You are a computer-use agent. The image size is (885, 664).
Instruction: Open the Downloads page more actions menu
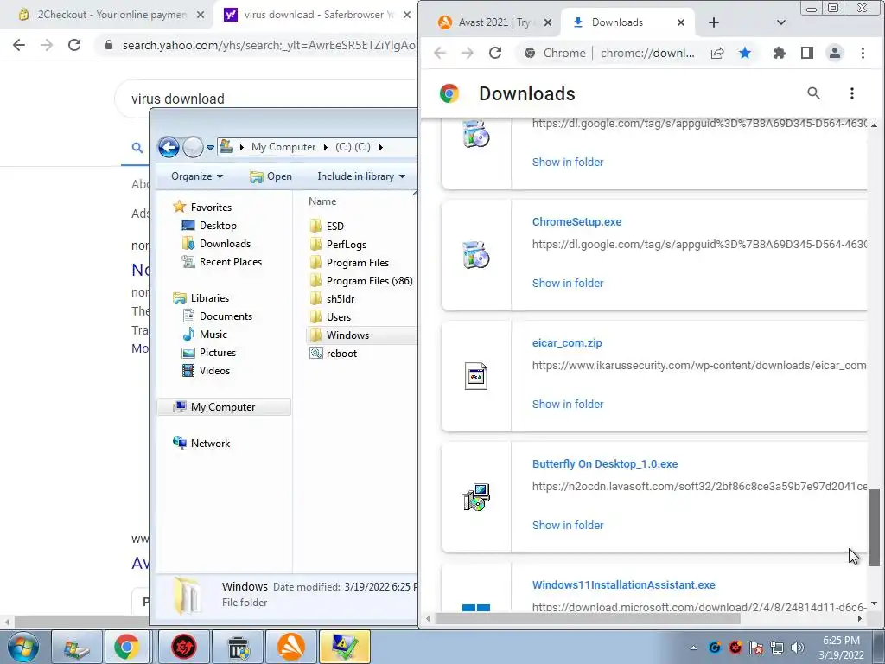tap(851, 93)
